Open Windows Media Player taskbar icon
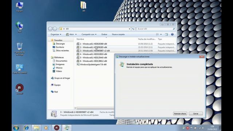Screen dimensions: 233x131 46,128
